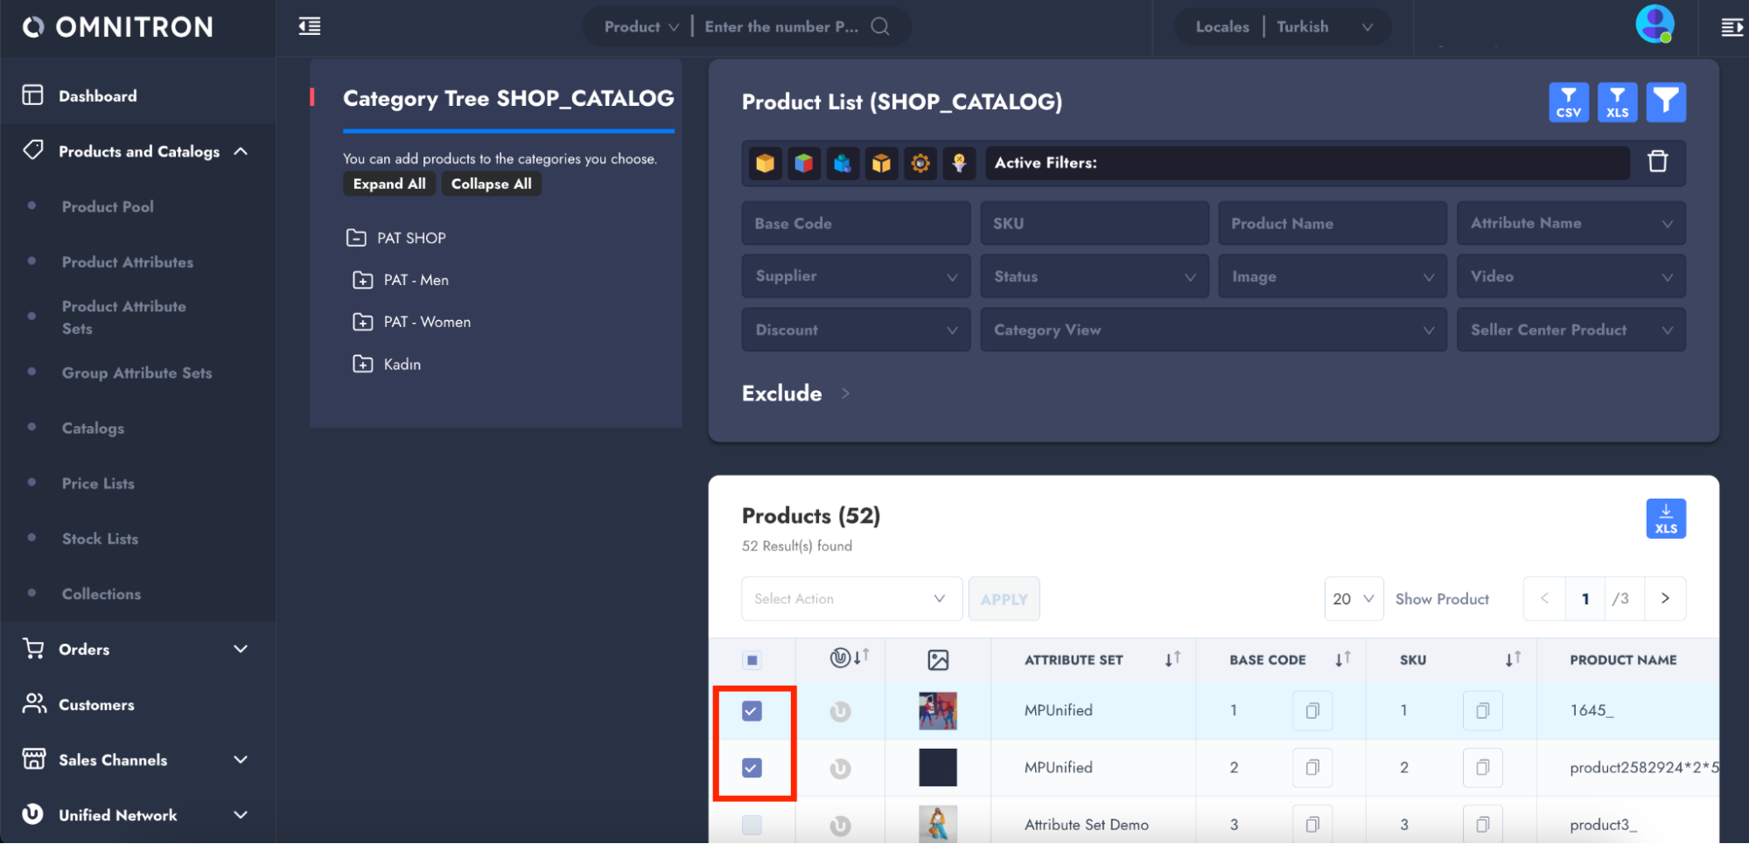The width and height of the screenshot is (1749, 844).
Task: Expand the PAT - Men category folder
Action: pos(362,280)
